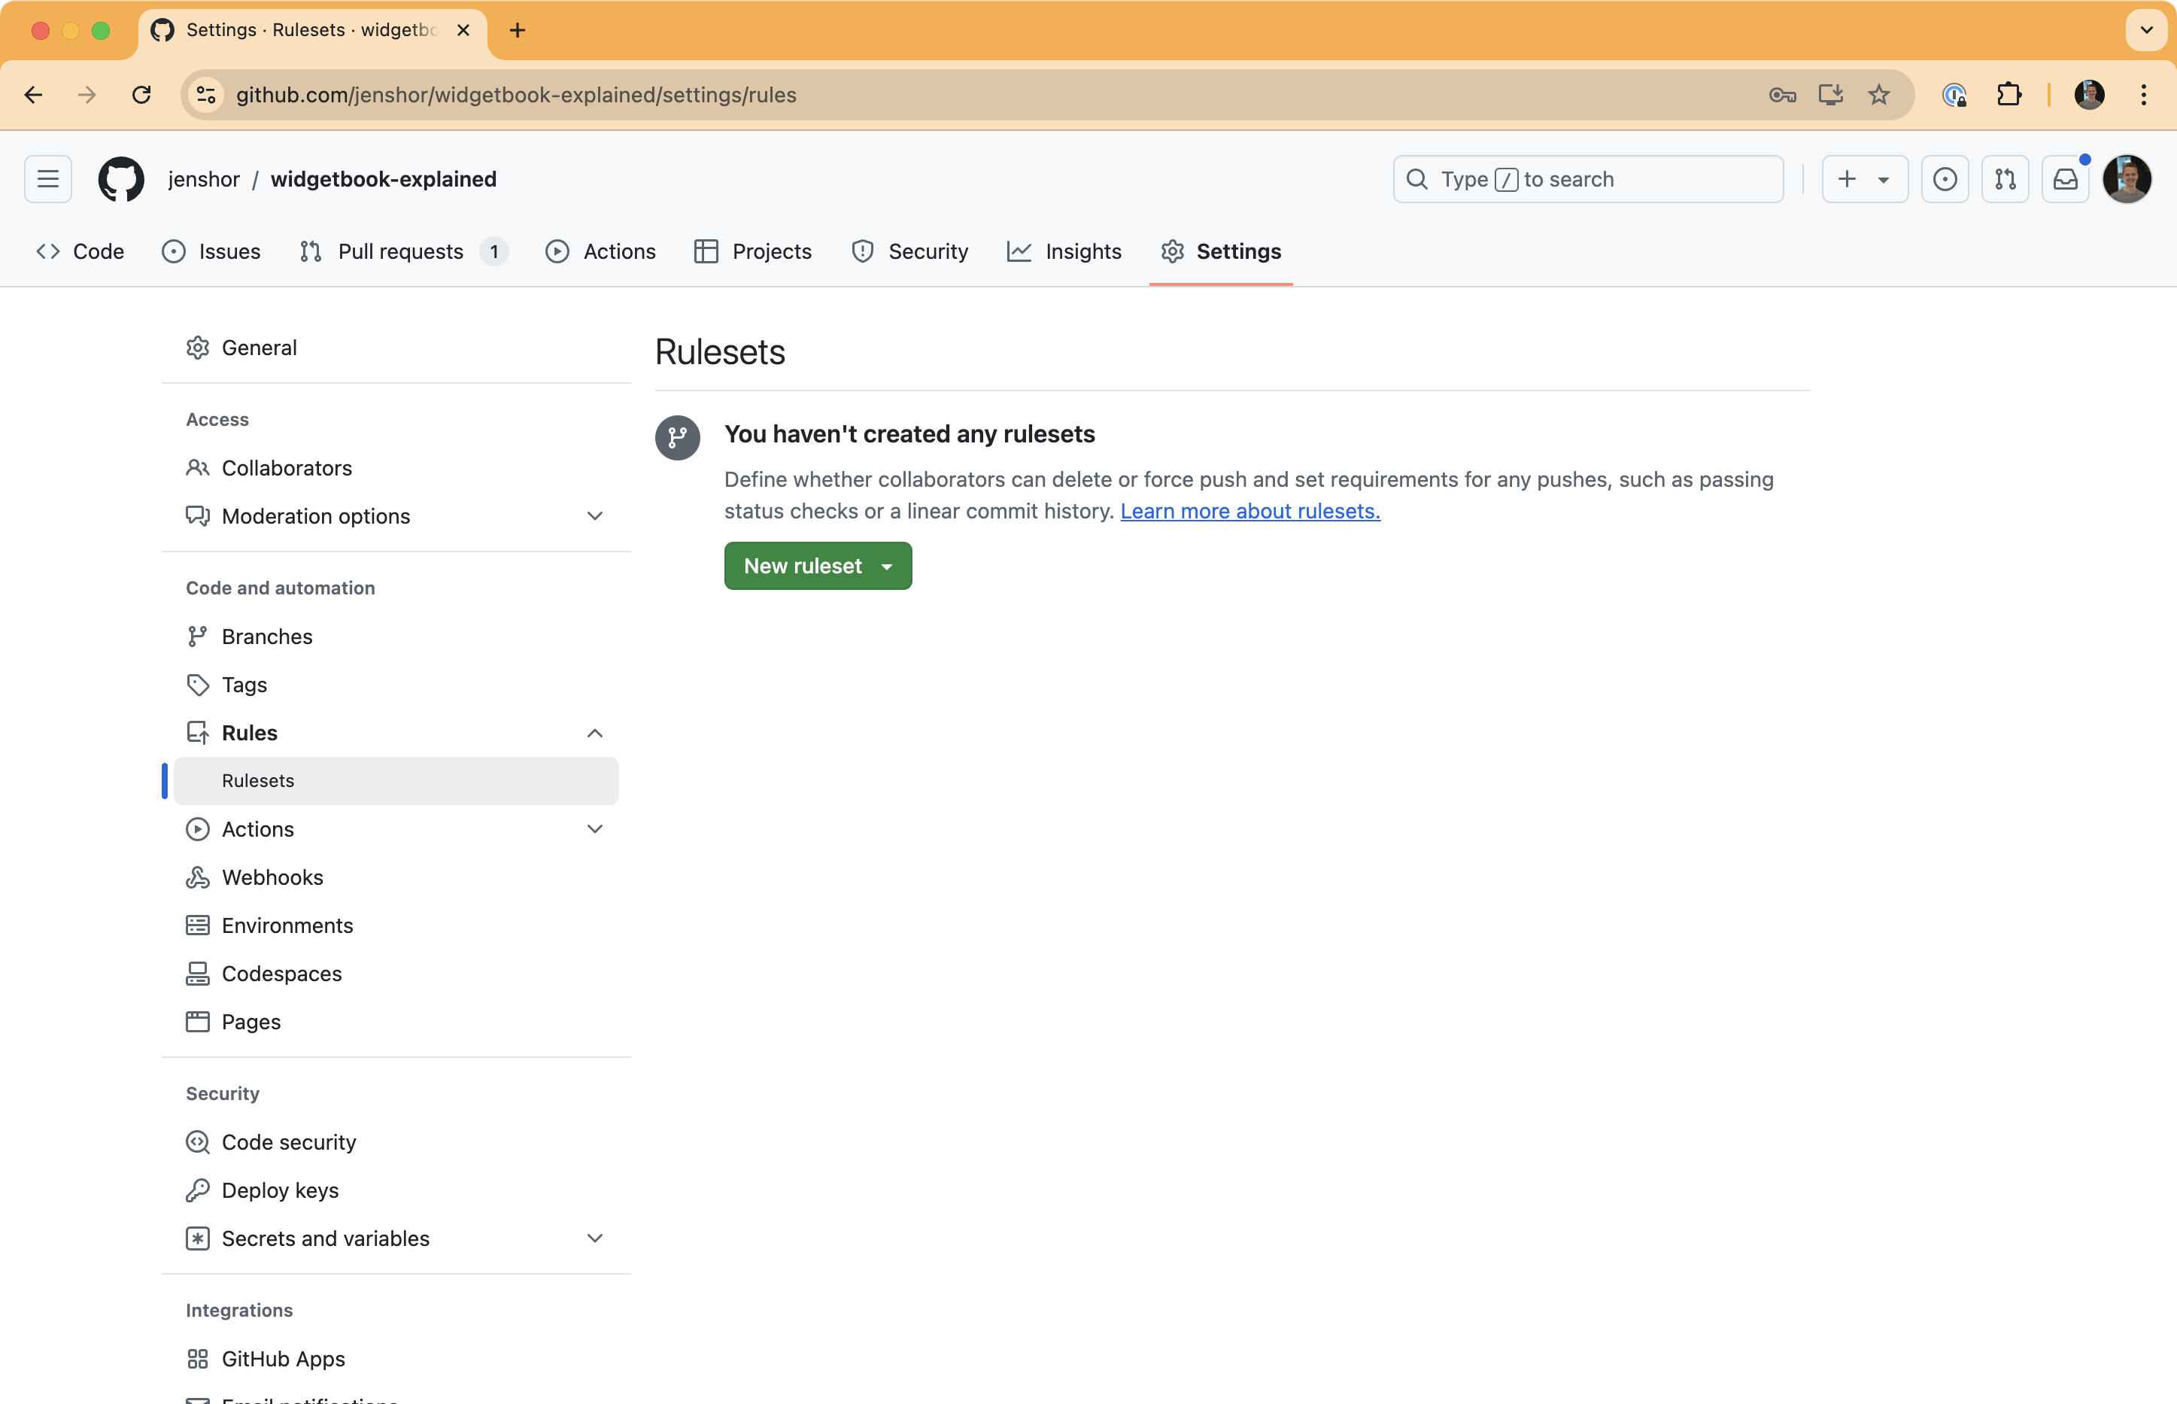
Task: Expand Moderation options in sidebar
Action: tap(595, 516)
